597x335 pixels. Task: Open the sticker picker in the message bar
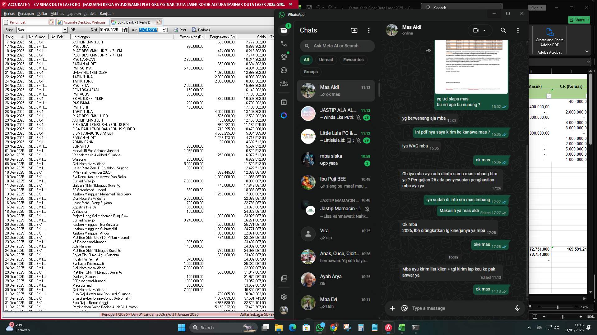pyautogui.click(x=405, y=308)
